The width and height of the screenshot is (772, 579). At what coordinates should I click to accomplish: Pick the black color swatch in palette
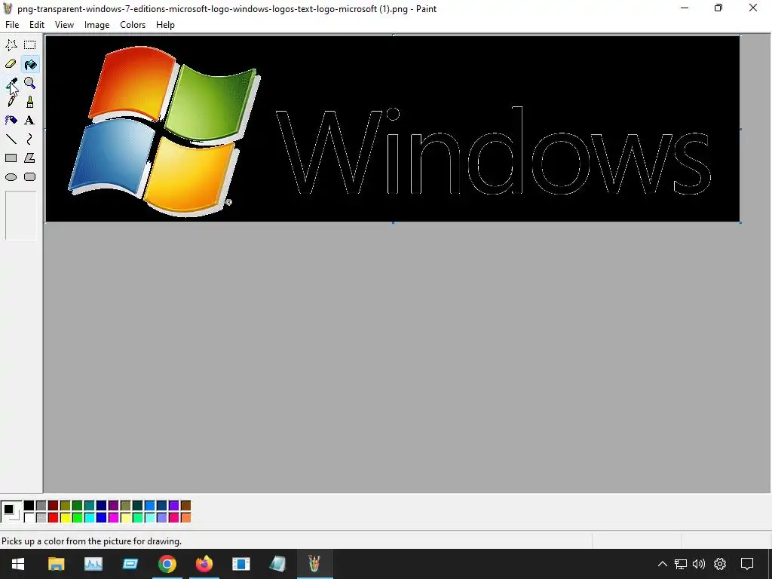29,506
